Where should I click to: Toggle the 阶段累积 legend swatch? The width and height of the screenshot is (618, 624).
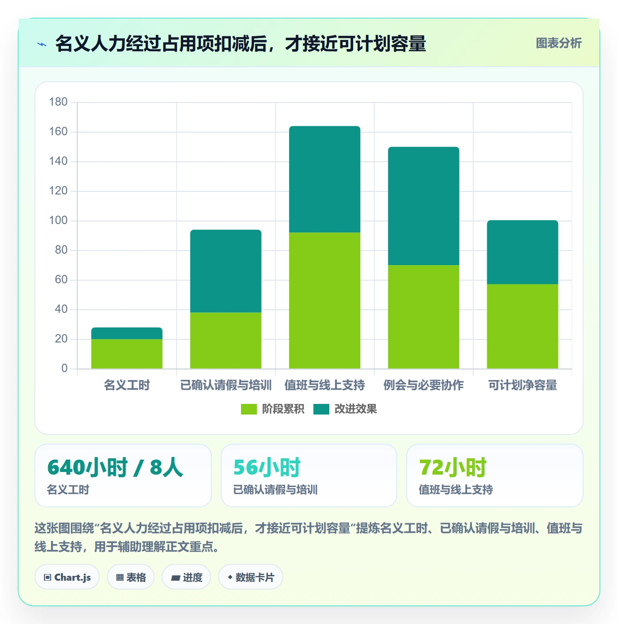click(249, 409)
